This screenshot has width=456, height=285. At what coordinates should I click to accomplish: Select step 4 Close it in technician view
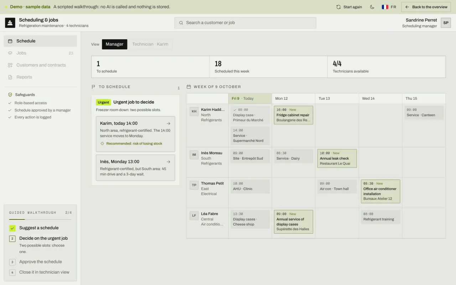tap(40, 272)
